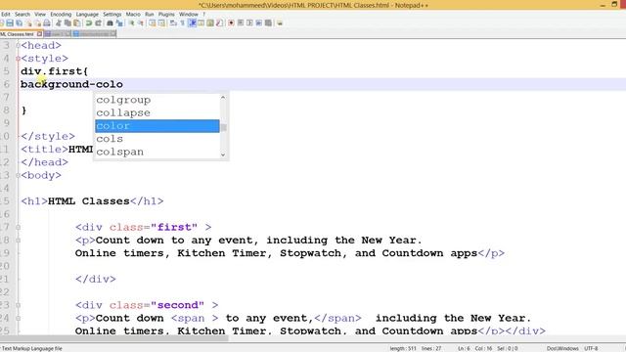Toggle the highlighted indent guide icon

(192, 23)
